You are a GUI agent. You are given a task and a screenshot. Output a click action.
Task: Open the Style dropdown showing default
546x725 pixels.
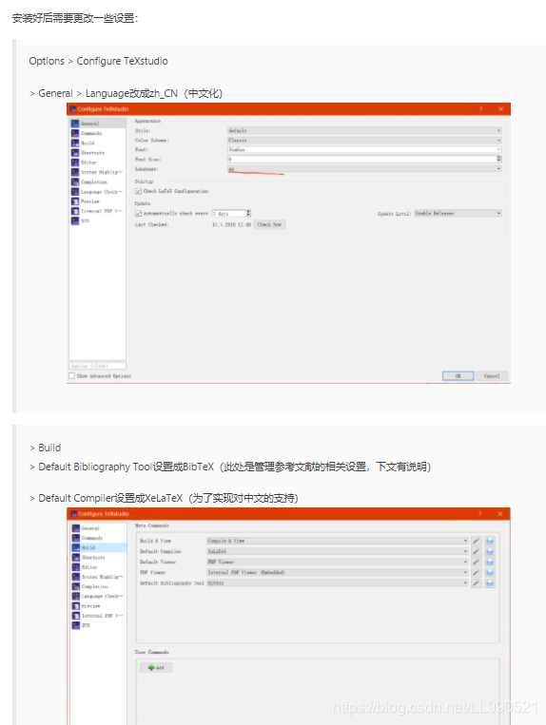tap(364, 130)
